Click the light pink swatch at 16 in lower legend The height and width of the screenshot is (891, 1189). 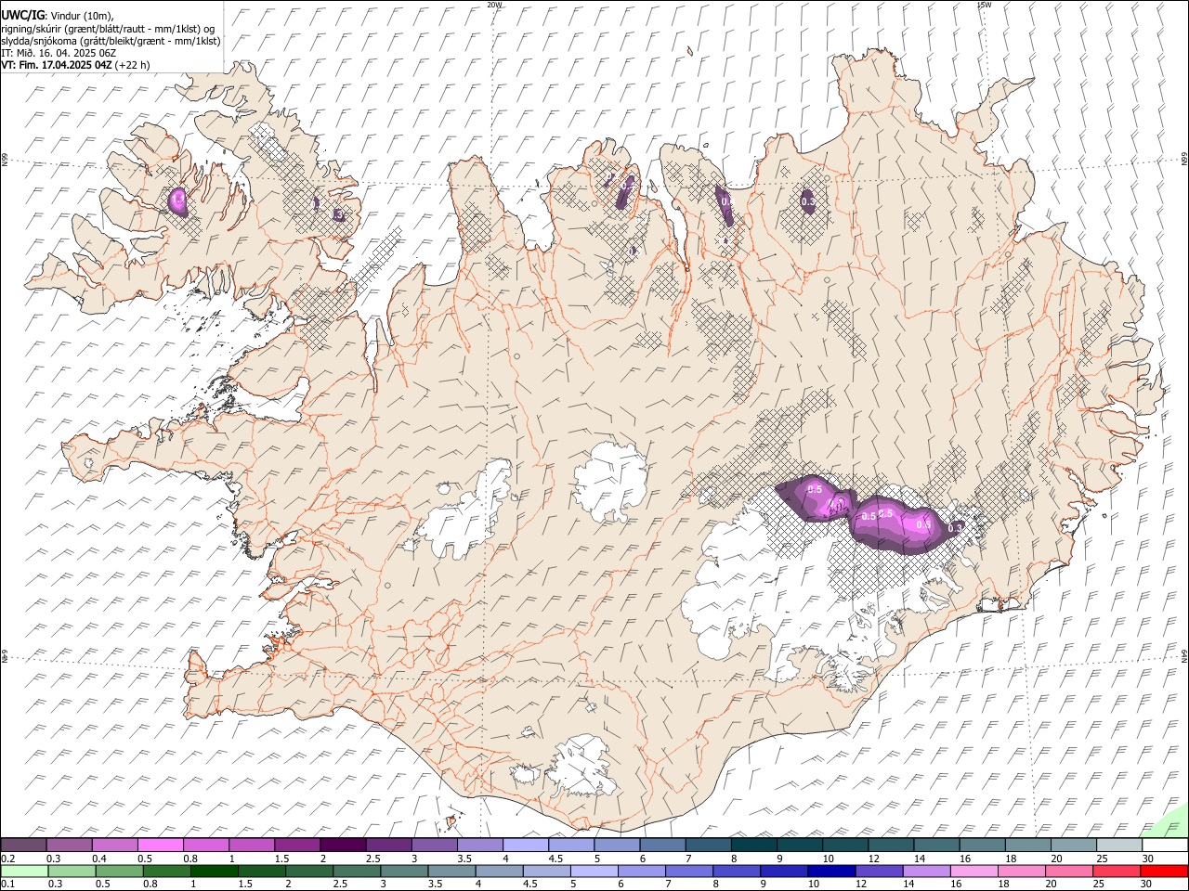974,871
